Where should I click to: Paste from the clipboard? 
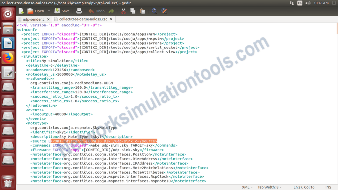142,11
